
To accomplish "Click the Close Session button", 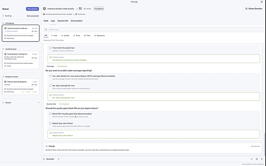I will click(x=254, y=9).
